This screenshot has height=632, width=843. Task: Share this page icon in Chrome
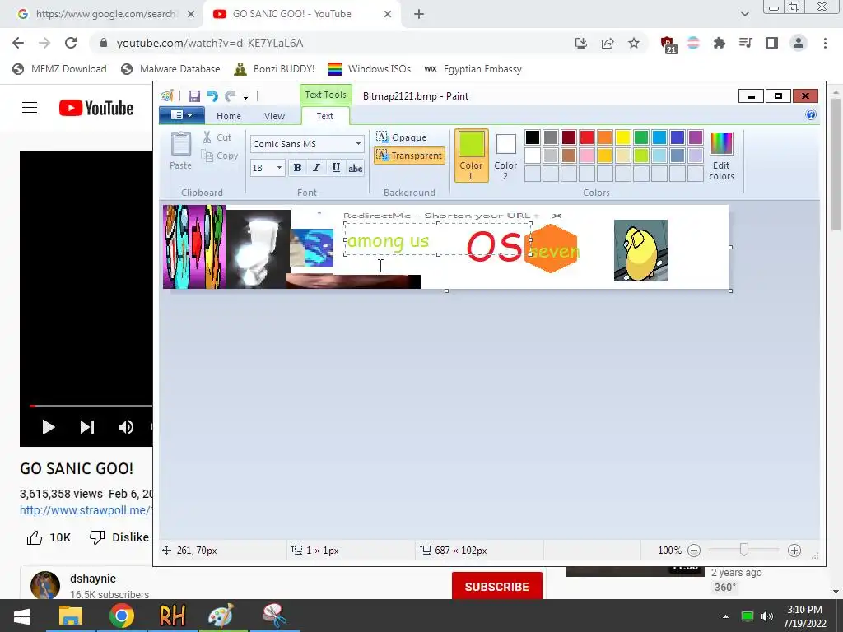point(608,43)
